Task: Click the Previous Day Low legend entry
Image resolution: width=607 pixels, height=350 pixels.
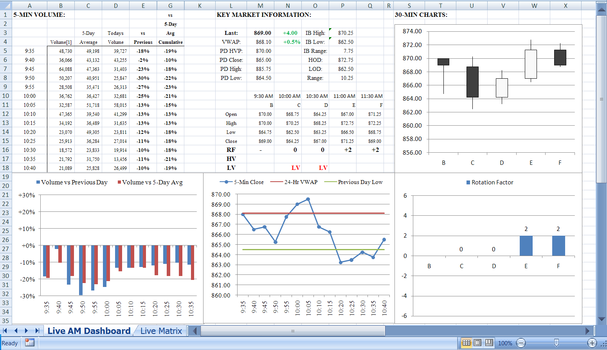Action: pyautogui.click(x=353, y=182)
